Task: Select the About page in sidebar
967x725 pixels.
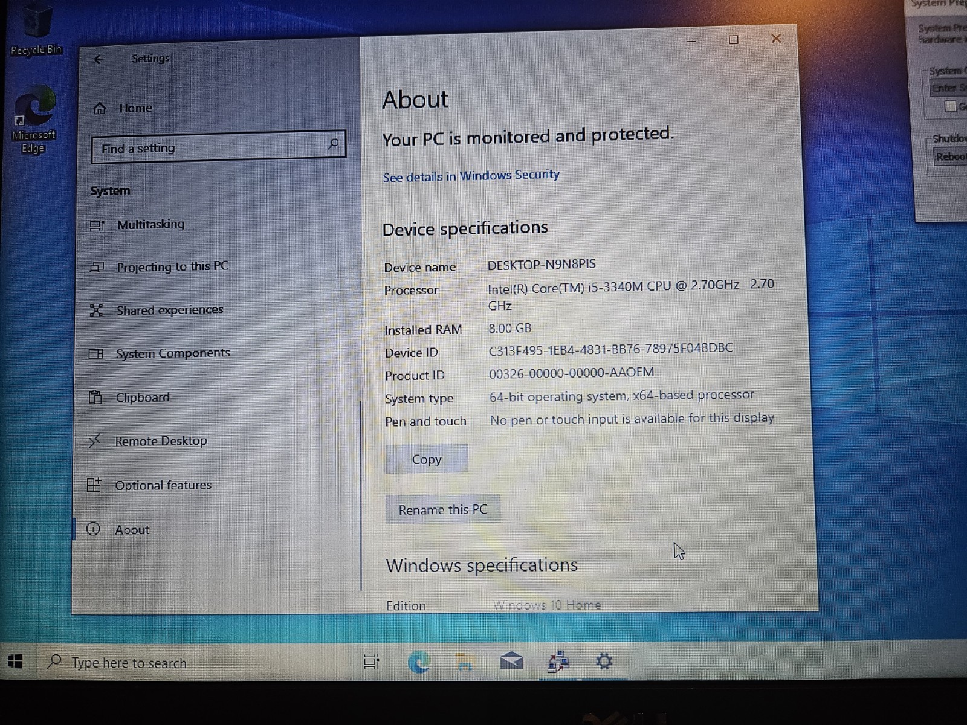Action: pyautogui.click(x=132, y=530)
